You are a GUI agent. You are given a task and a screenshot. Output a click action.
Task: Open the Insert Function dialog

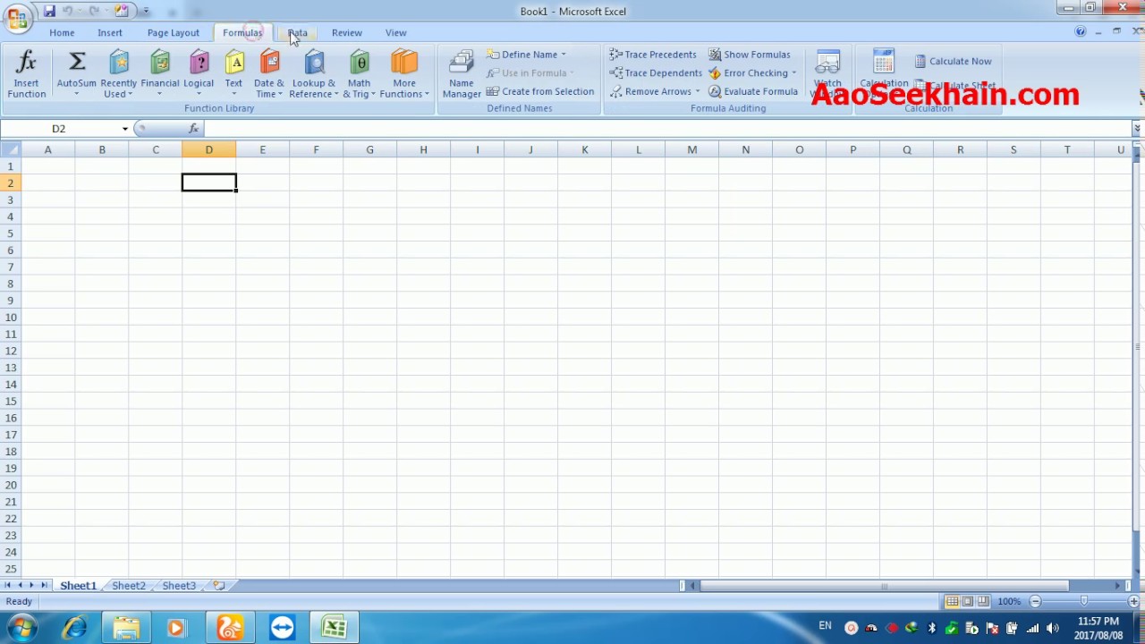(26, 74)
